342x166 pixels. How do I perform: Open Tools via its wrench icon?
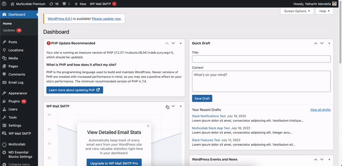(4, 117)
